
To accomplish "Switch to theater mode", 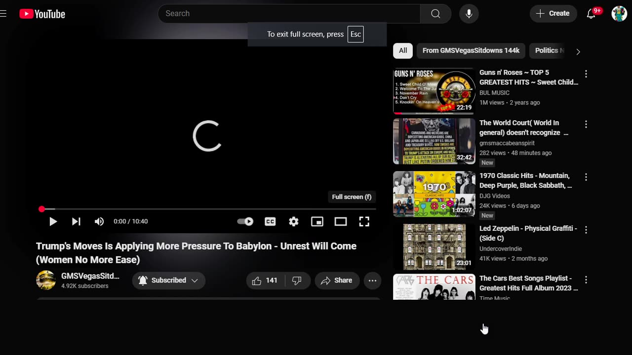I will [x=341, y=221].
